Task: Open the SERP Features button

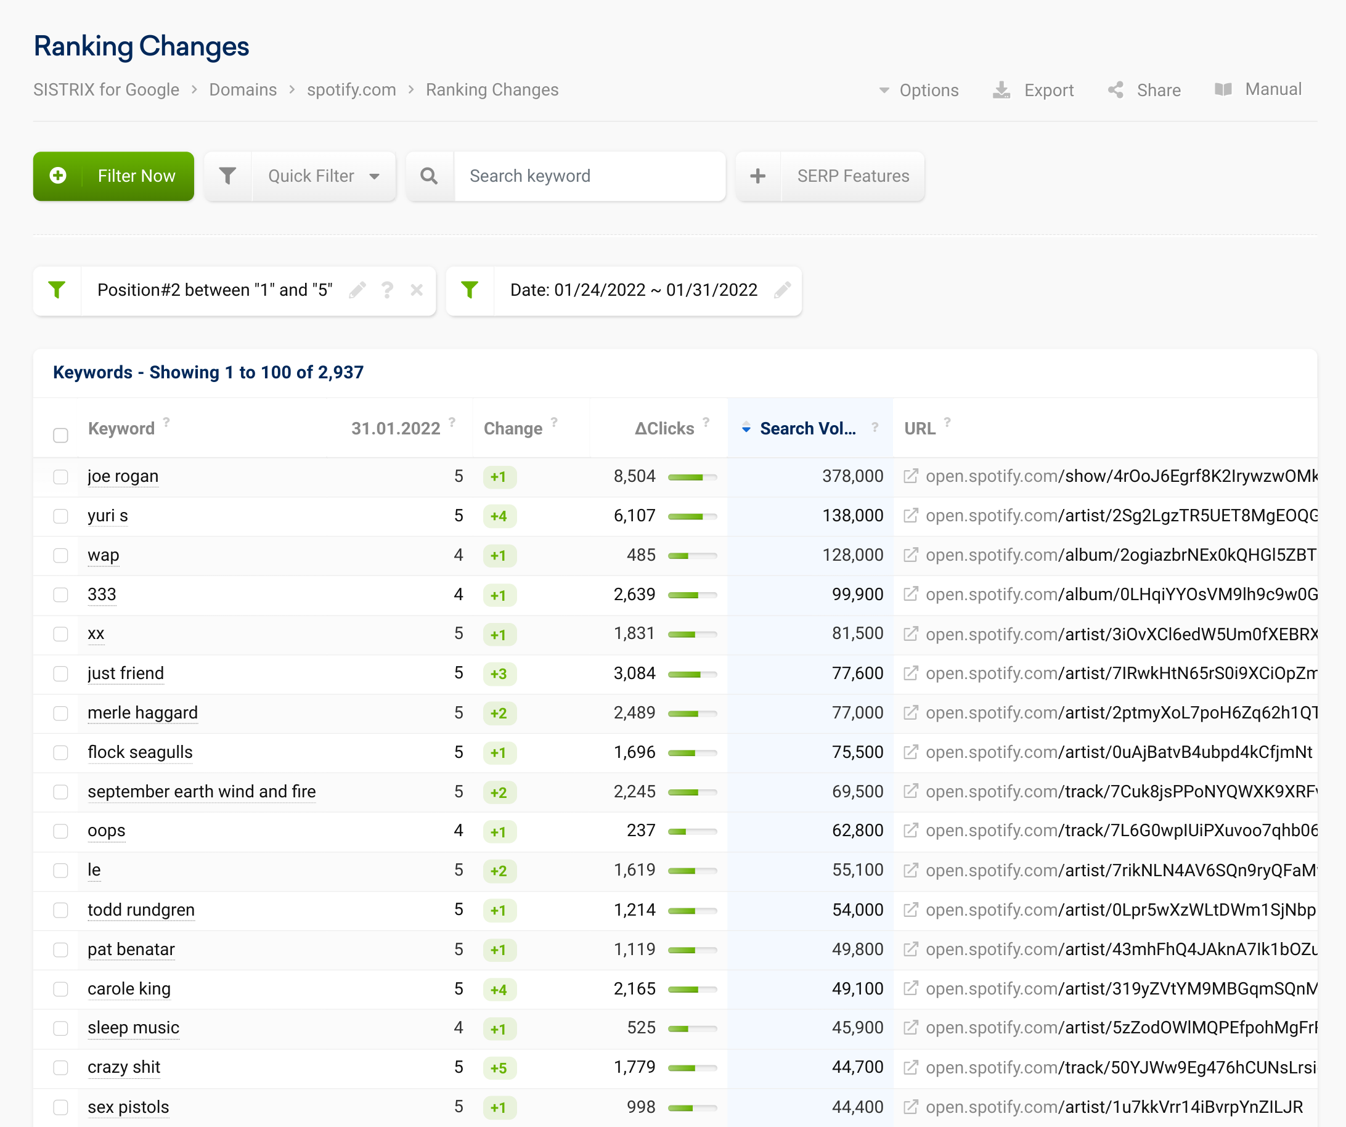Action: [853, 176]
